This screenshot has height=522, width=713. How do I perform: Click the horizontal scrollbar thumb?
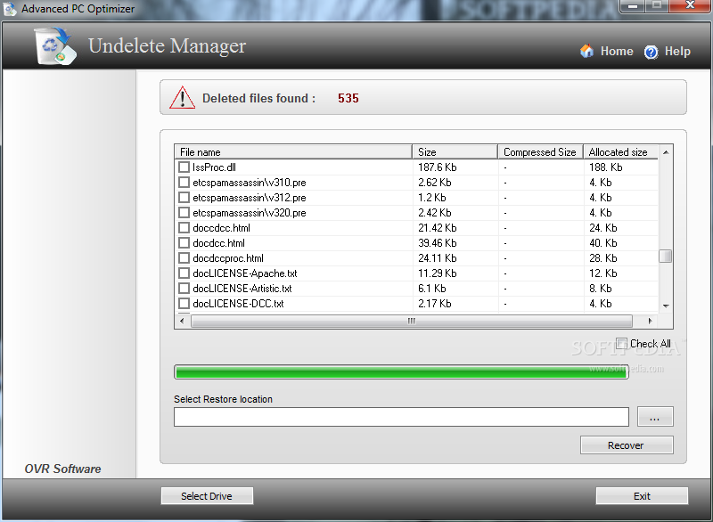[x=412, y=321]
